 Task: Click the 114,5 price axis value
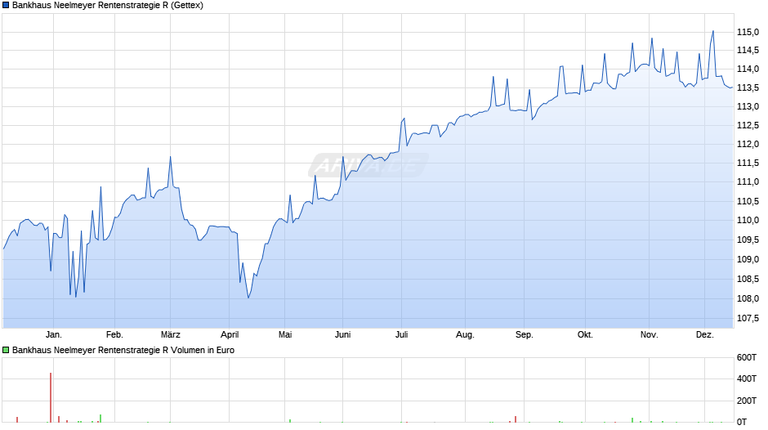(748, 51)
